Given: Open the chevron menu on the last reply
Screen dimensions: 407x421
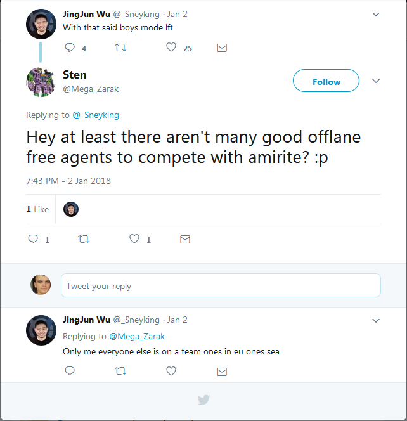Looking at the screenshot, I should click(x=376, y=321).
